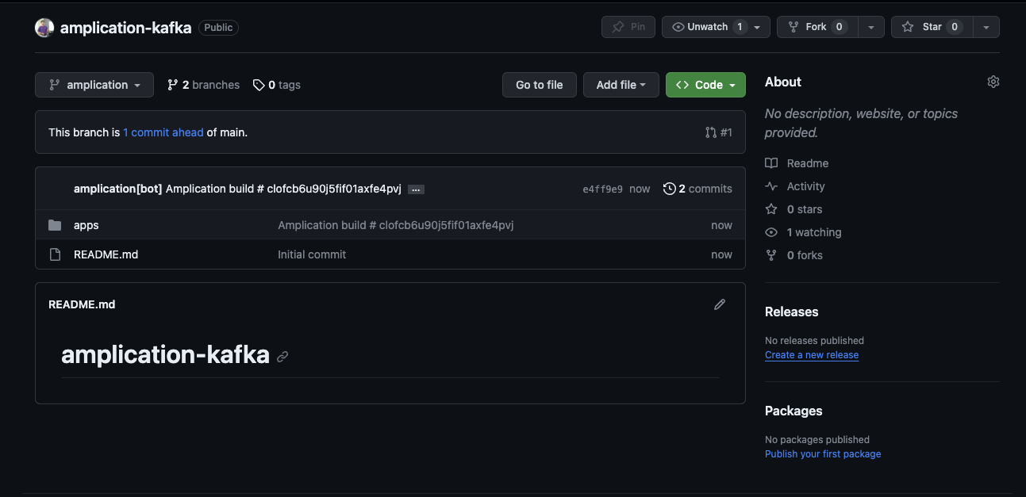Click the 'now' timestamp in the README.md row

(x=722, y=254)
